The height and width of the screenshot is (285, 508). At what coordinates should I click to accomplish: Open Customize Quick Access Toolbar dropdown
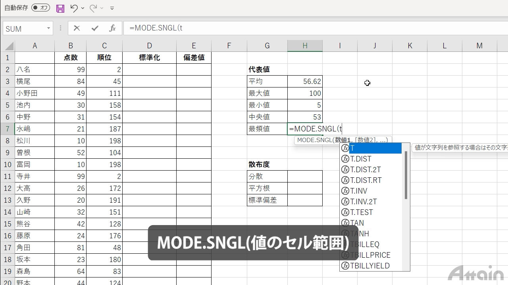(x=112, y=8)
